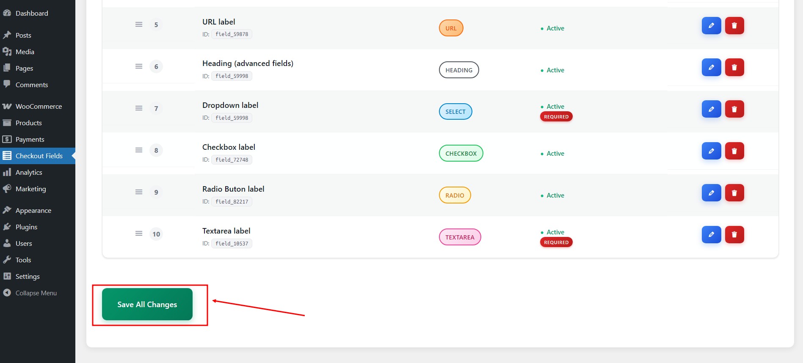Grab the drag handle of row 7
This screenshot has width=803, height=363.
point(139,108)
